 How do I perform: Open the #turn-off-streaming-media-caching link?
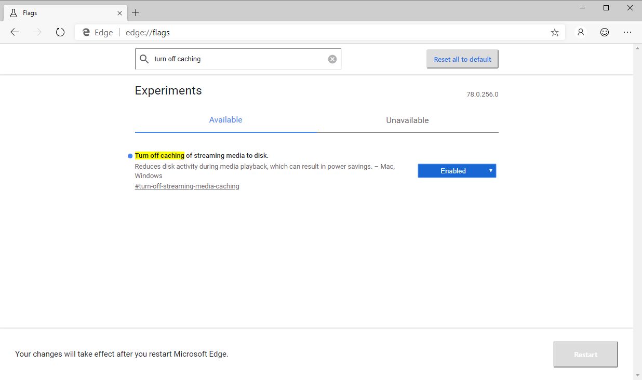coord(187,186)
